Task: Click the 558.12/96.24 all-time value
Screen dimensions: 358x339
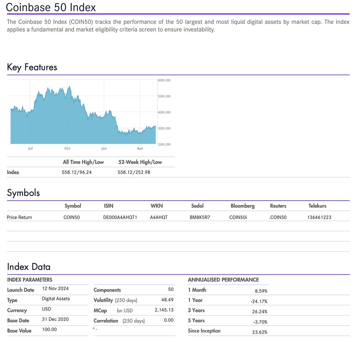Action: [77, 172]
